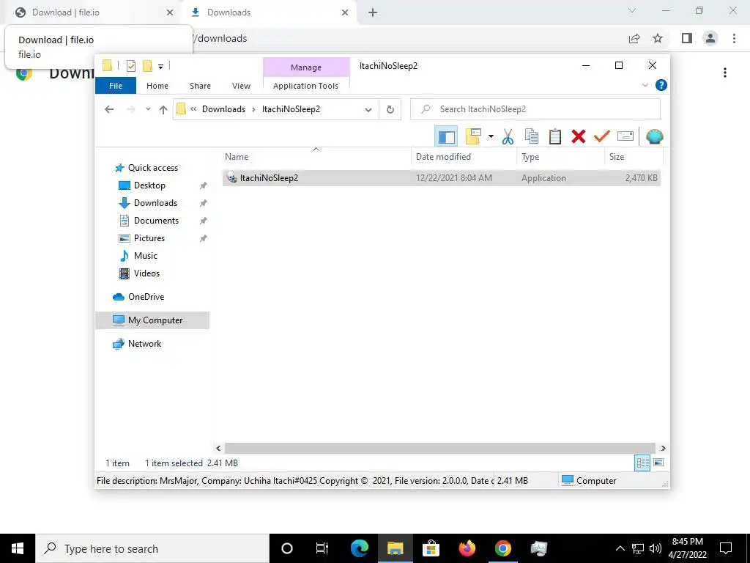Open the dropdown arrow beside folder options icon

(x=491, y=137)
